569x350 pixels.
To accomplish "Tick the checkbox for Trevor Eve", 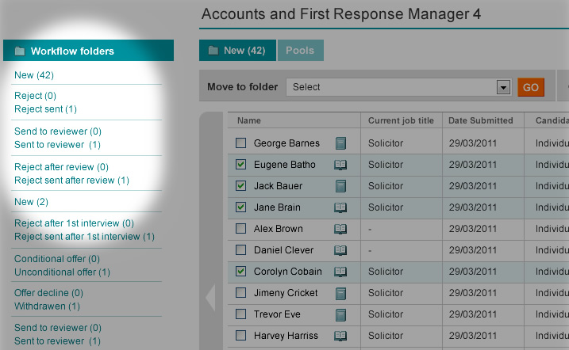I will (x=241, y=314).
